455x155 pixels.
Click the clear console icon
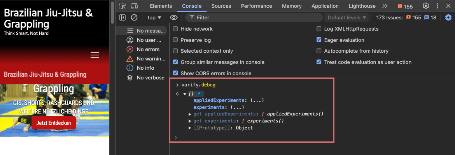tap(134, 18)
